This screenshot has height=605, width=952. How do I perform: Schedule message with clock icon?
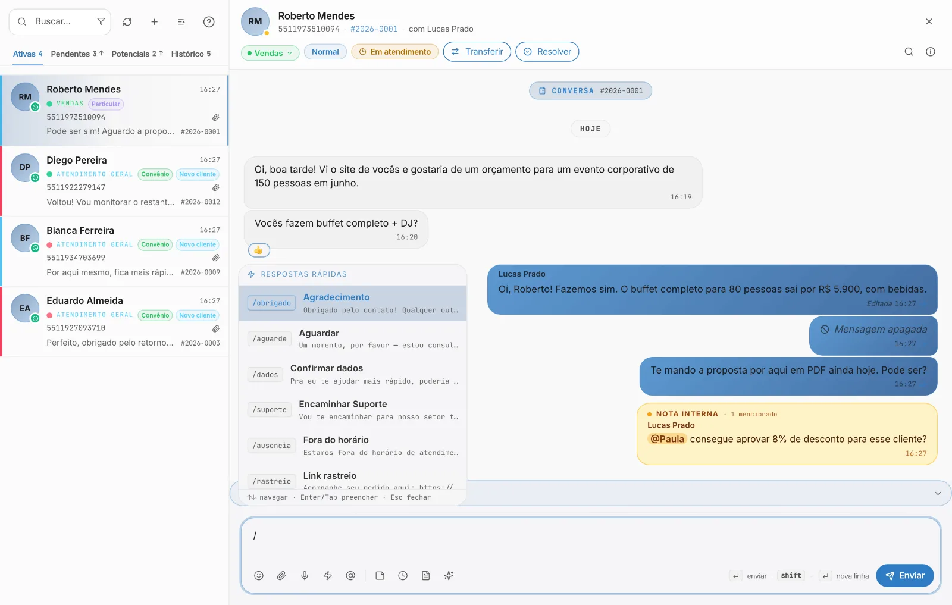click(403, 575)
